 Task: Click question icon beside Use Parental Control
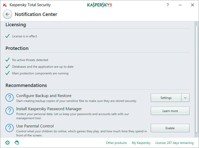[x=10, y=128]
